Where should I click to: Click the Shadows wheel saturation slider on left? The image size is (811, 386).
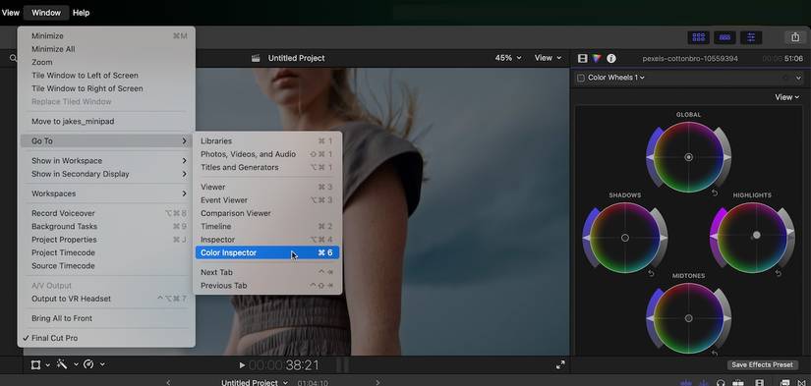coord(590,238)
